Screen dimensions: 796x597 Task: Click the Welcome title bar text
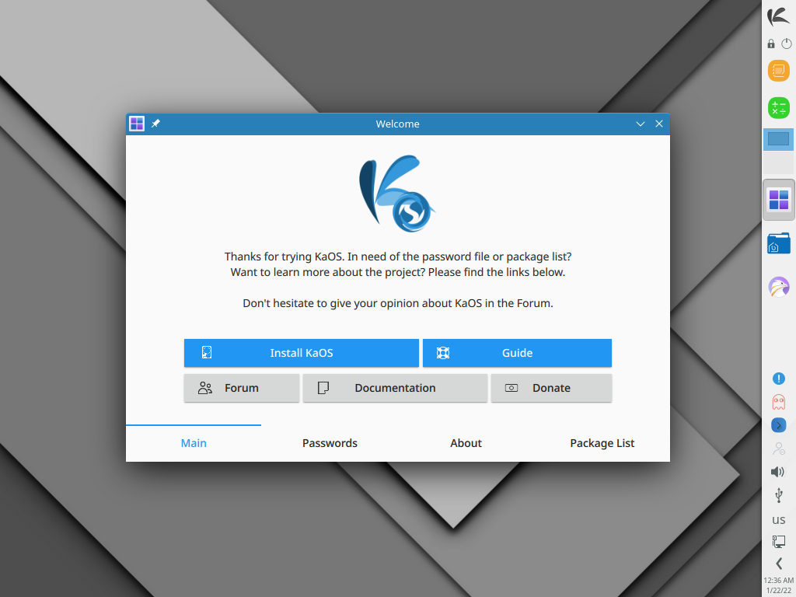[397, 124]
